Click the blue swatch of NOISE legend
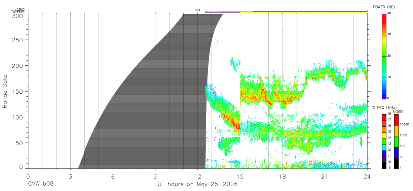This screenshot has height=191, width=413. tap(396, 152)
